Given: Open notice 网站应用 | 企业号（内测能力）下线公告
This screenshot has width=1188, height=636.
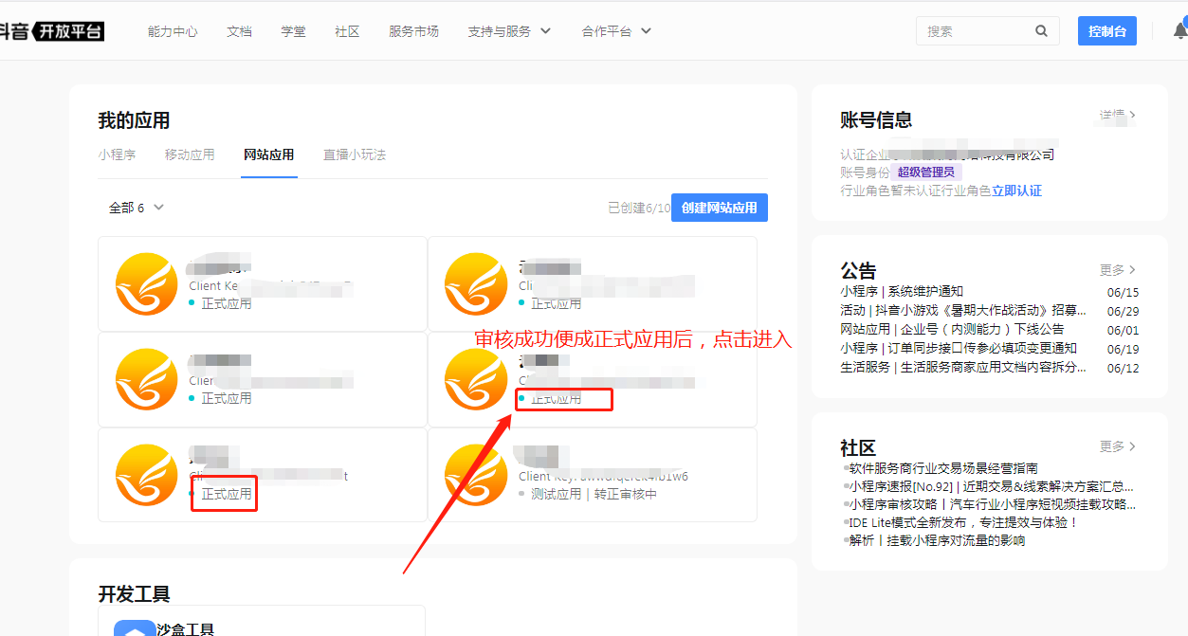Looking at the screenshot, I should point(952,330).
